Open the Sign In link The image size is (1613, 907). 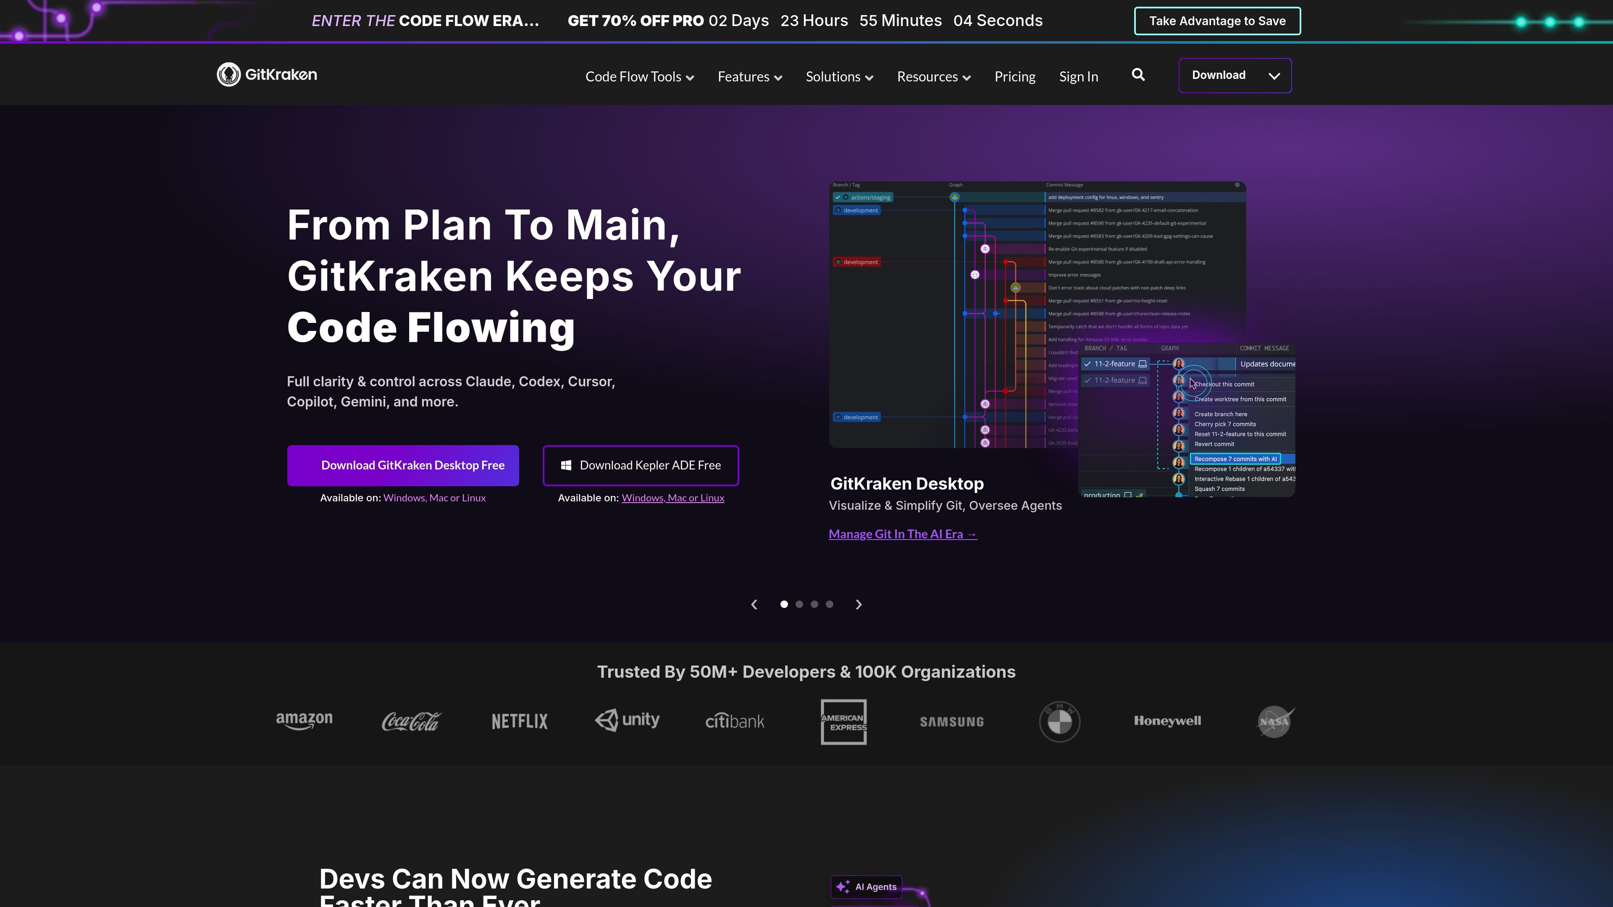click(x=1078, y=76)
